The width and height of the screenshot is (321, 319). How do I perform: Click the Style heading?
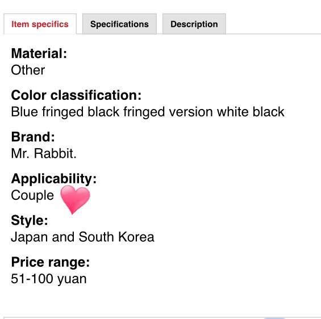pos(30,220)
